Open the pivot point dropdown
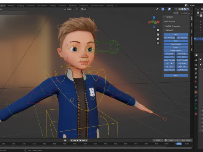Image resolution: width=203 pixels, height=152 pixels. point(78,9)
